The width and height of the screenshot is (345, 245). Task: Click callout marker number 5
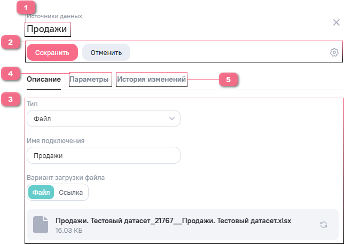(x=228, y=80)
